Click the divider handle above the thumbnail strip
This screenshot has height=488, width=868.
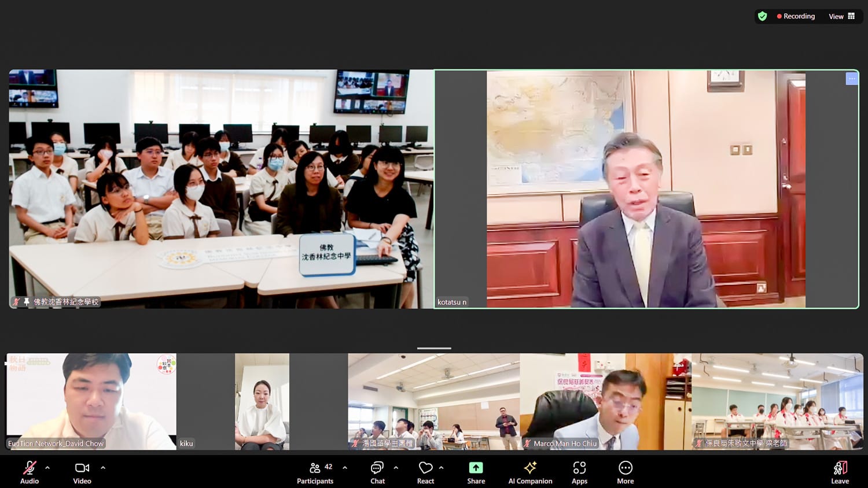tap(434, 348)
